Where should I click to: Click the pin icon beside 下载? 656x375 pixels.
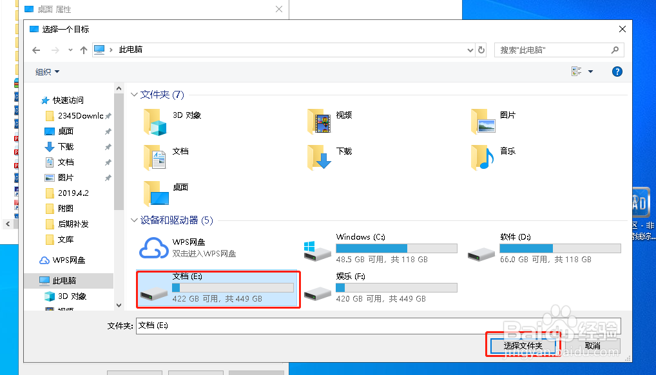pos(108,147)
